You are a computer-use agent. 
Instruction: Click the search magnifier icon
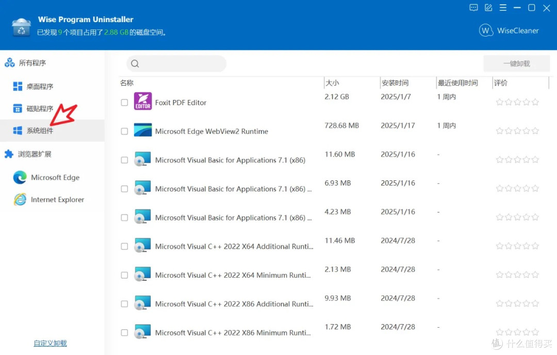[x=135, y=63]
